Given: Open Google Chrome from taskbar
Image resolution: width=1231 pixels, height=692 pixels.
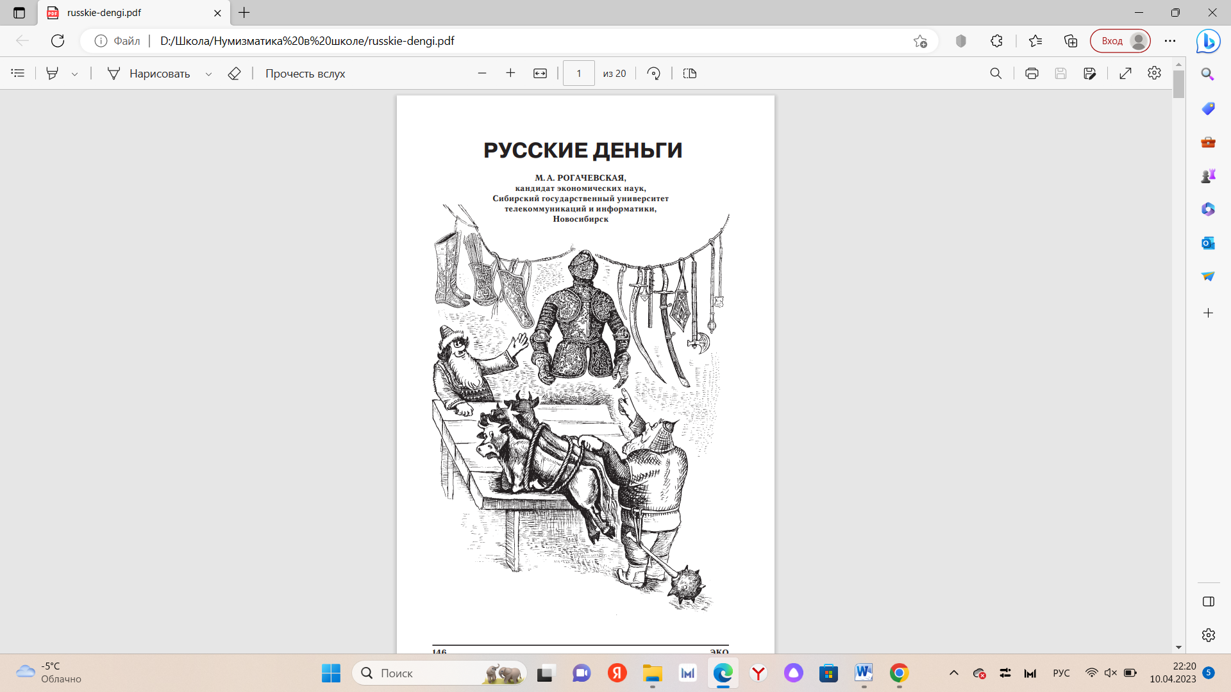Looking at the screenshot, I should pyautogui.click(x=899, y=673).
